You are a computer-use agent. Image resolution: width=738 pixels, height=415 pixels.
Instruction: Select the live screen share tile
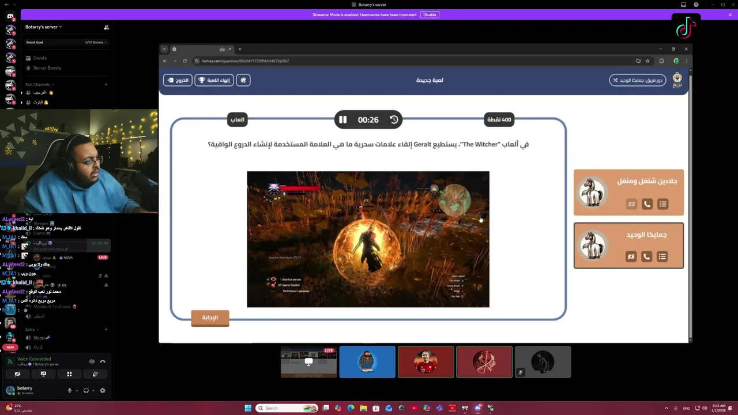coord(308,362)
